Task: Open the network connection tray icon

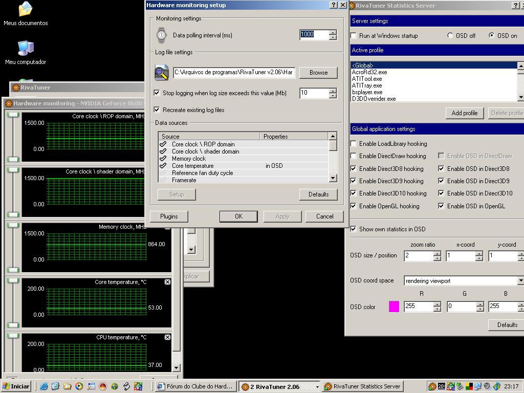Action: pos(478,386)
